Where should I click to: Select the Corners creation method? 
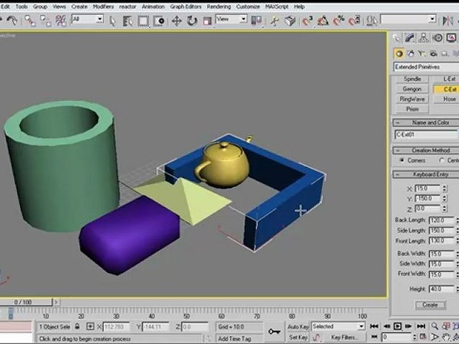[x=402, y=161]
